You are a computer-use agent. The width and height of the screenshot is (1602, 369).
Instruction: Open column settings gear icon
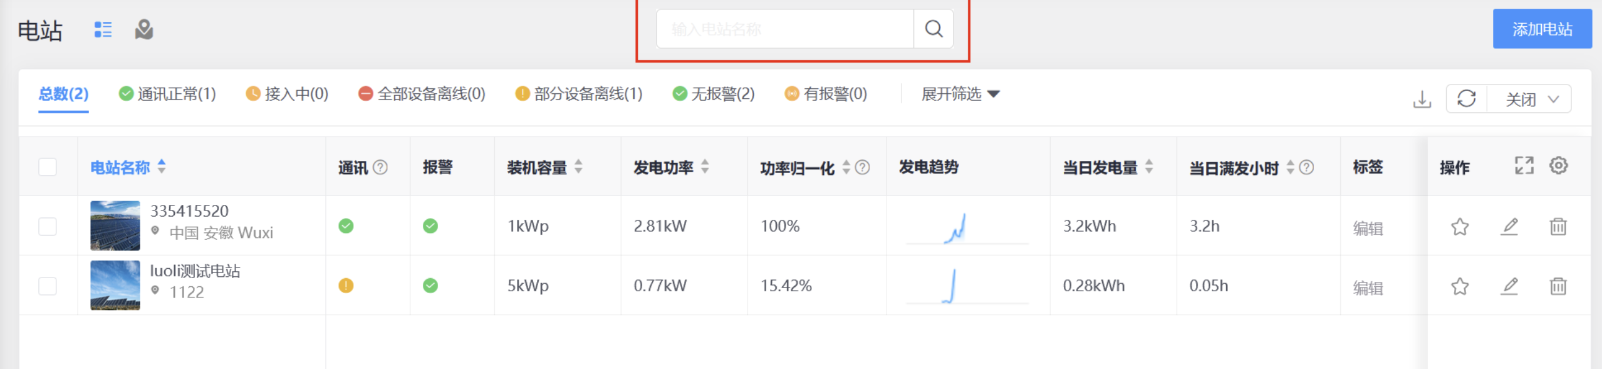click(x=1559, y=166)
